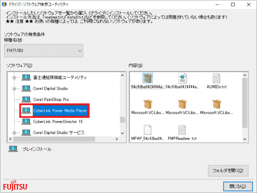Open the 機種名 dropdown showing FH77/B3
The width and height of the screenshot is (257, 193).
pyautogui.click(x=43, y=50)
